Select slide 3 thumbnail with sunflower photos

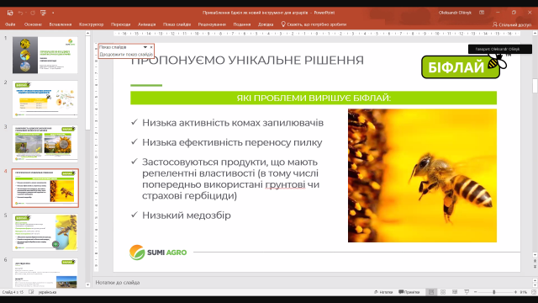click(45, 144)
